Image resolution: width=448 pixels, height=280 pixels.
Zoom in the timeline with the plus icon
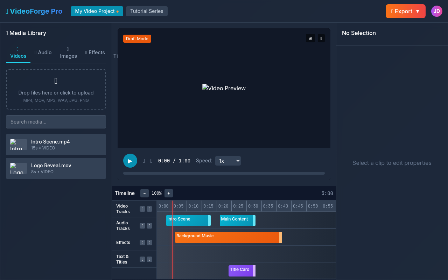pos(168,193)
